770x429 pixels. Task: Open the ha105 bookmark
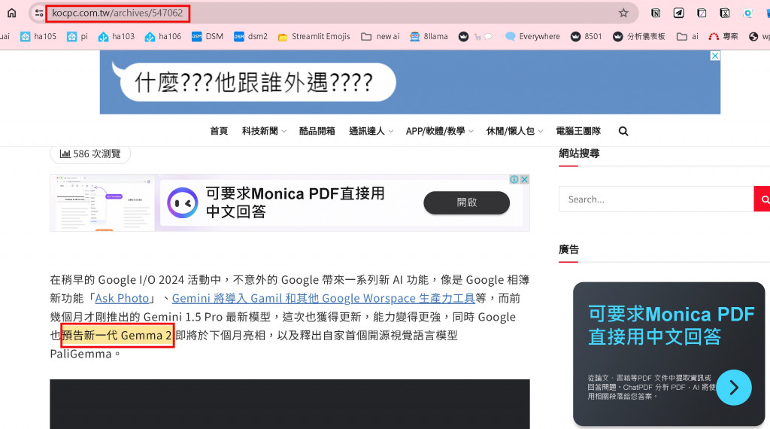click(x=38, y=36)
